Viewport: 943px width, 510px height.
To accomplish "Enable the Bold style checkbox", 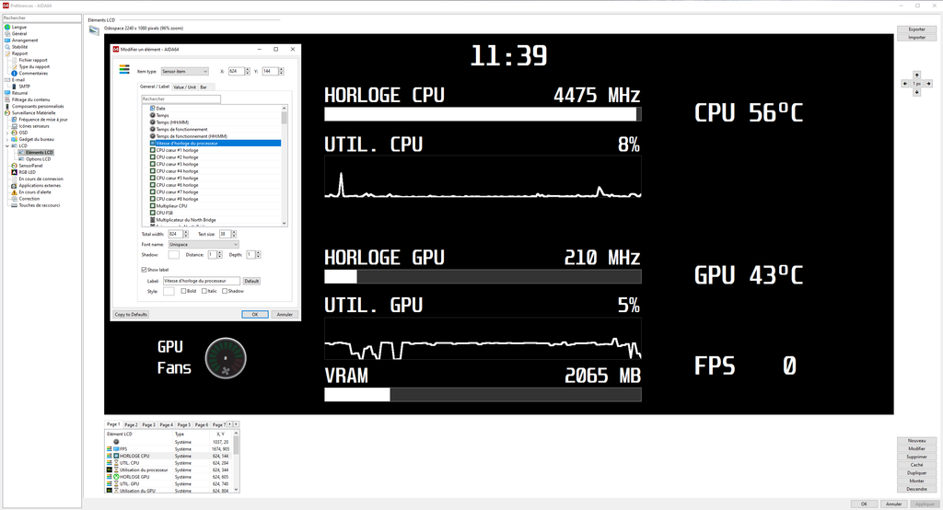I will point(183,291).
